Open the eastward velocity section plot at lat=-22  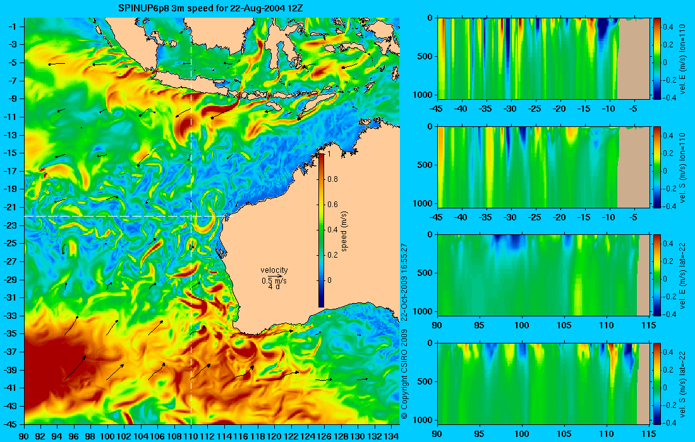point(543,275)
